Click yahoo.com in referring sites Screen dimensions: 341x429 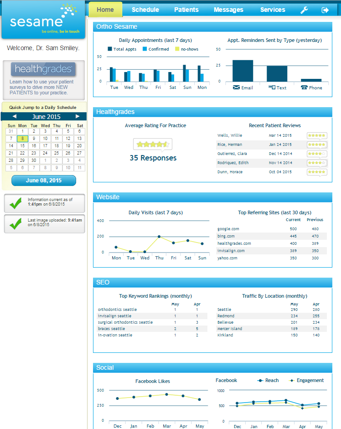pos(227,258)
